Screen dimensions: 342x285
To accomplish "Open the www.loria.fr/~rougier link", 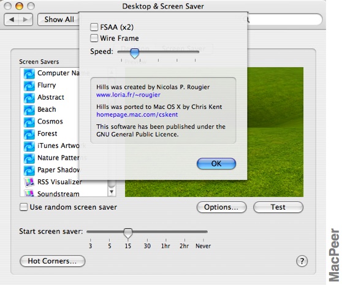I will tap(128, 95).
